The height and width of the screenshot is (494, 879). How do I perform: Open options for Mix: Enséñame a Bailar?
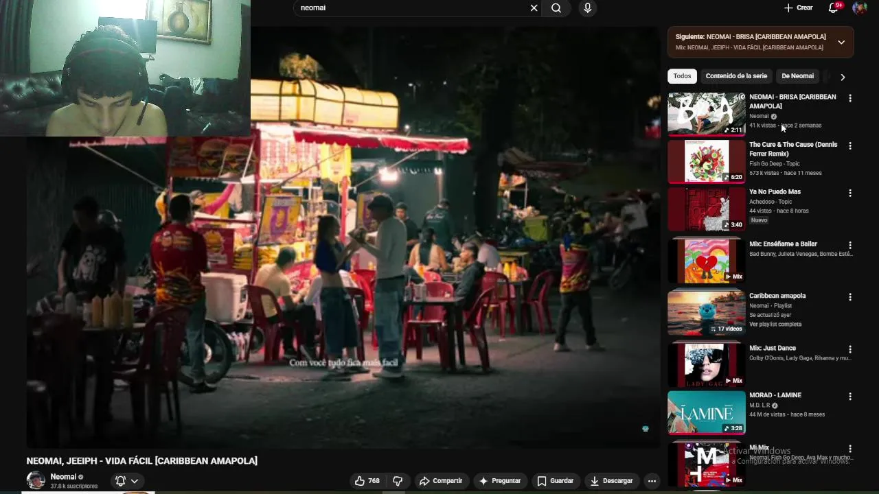[x=850, y=245]
